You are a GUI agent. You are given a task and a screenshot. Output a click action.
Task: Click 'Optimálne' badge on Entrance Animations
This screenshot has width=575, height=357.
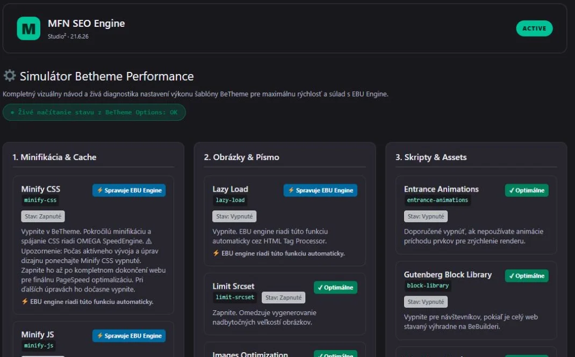[x=527, y=191]
